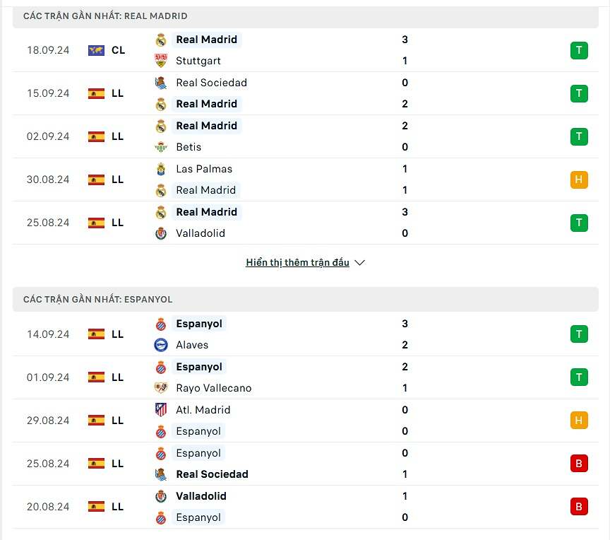Screen dimensions: 610x540
Task: Expand more matches with Hiển thị thêm trận đấu
Action: 297,262
